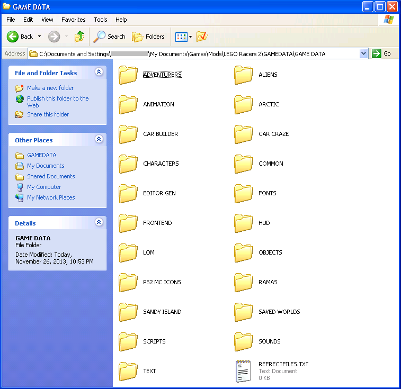This screenshot has height=389, width=401.
Task: Open the Search pane
Action: 109,37
